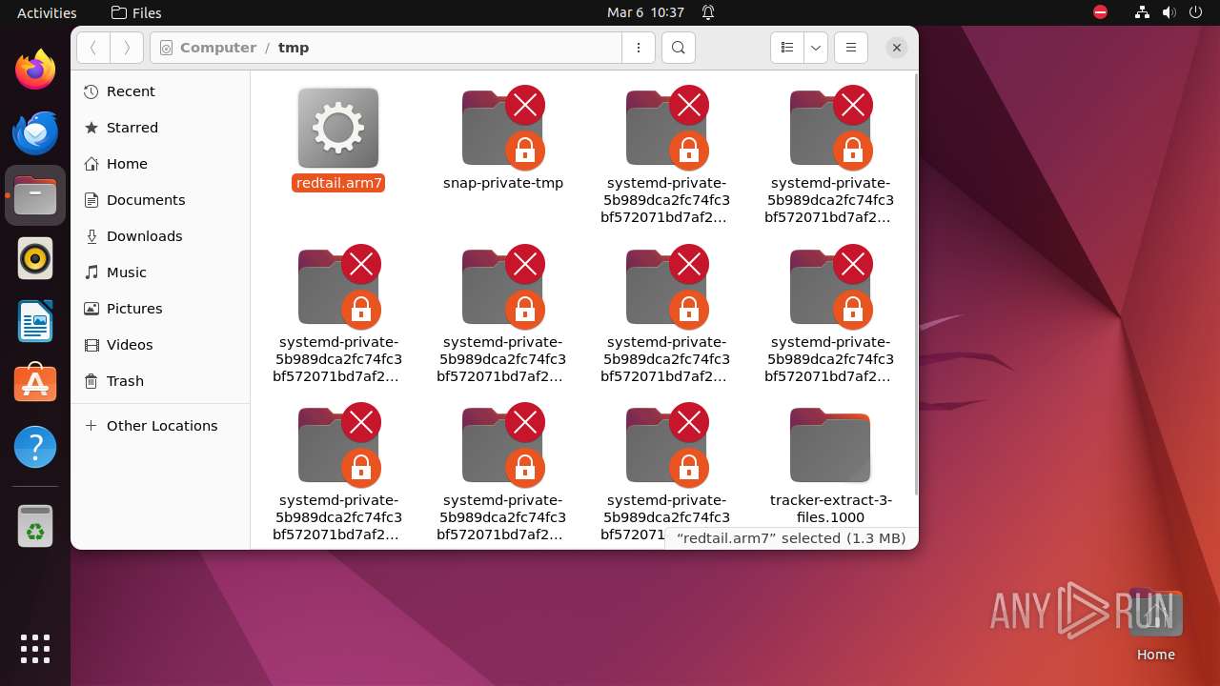Image resolution: width=1220 pixels, height=686 pixels.
Task: Show Applications grid in the dock
Action: (35, 648)
